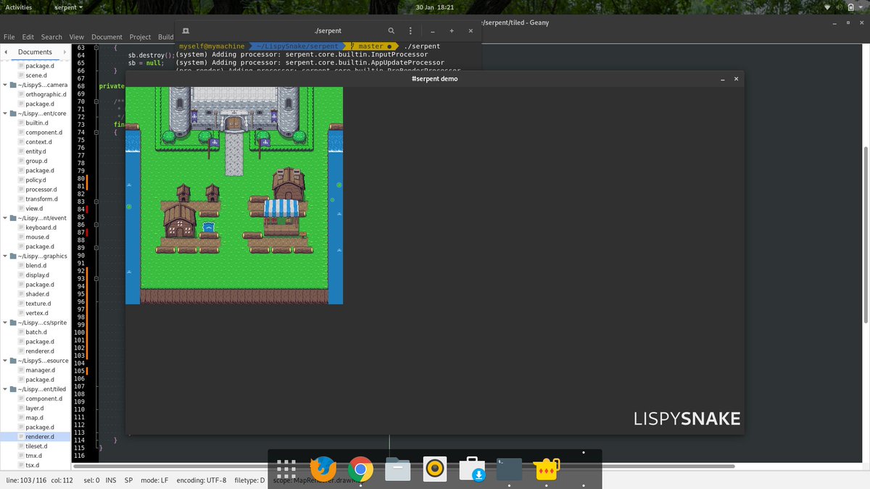
Task: Open context.d in the sidebar
Action: [38, 142]
